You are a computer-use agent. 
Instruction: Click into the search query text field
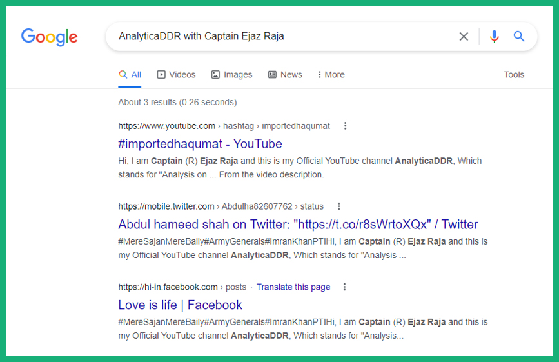(x=282, y=36)
